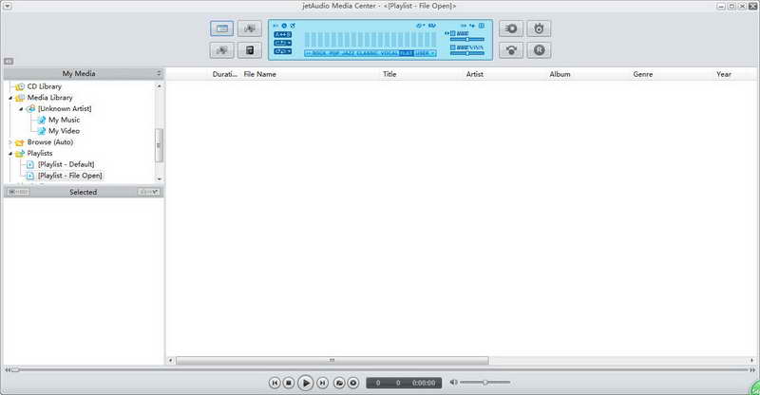Show the media center view button
This screenshot has width=760, height=395.
222,28
